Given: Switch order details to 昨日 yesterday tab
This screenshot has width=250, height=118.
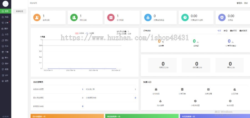Looking at the screenshot, I should click(226, 31).
